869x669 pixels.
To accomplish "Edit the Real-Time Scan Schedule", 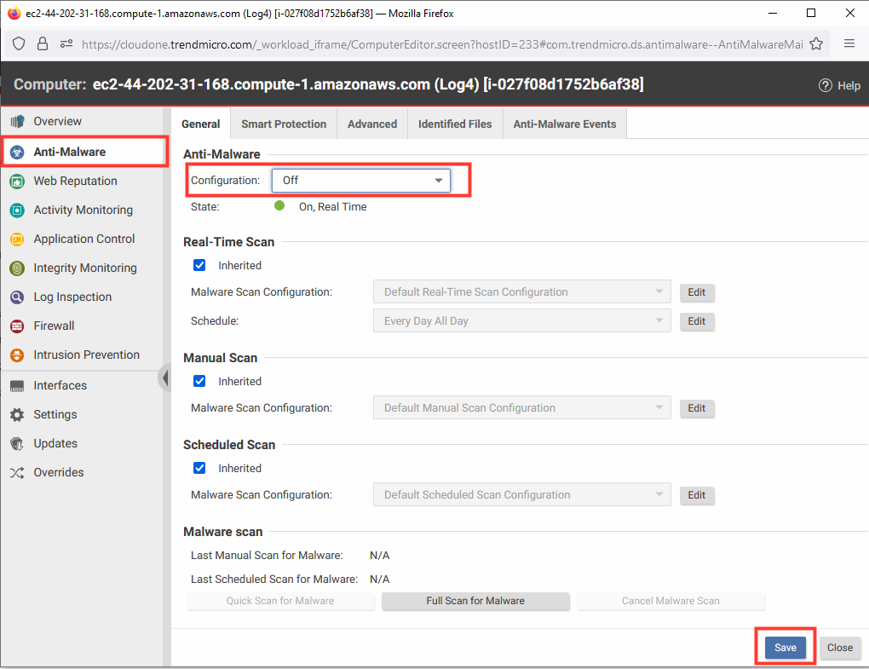I will pos(697,321).
